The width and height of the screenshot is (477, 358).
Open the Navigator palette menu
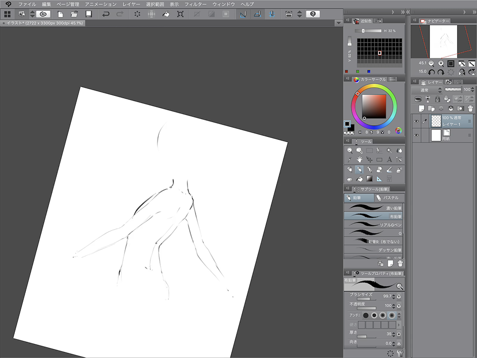pyautogui.click(x=415, y=21)
